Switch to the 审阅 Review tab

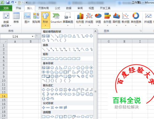point(80,8)
